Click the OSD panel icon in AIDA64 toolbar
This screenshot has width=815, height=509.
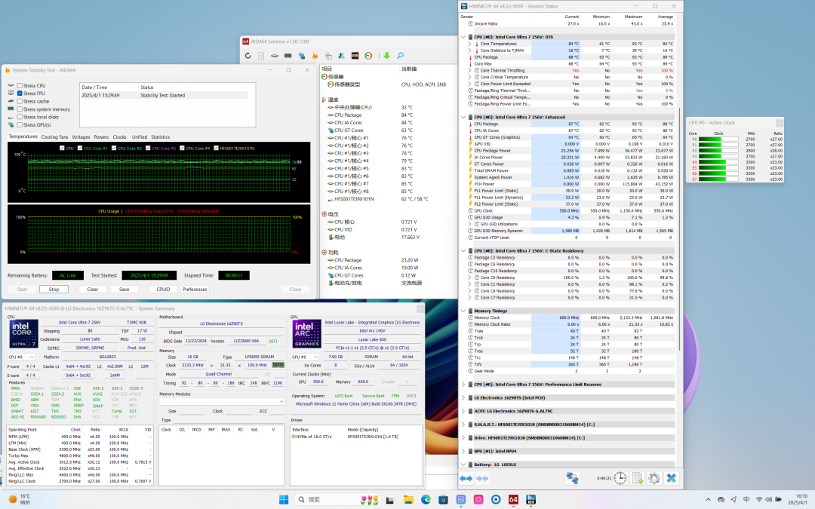[355, 56]
